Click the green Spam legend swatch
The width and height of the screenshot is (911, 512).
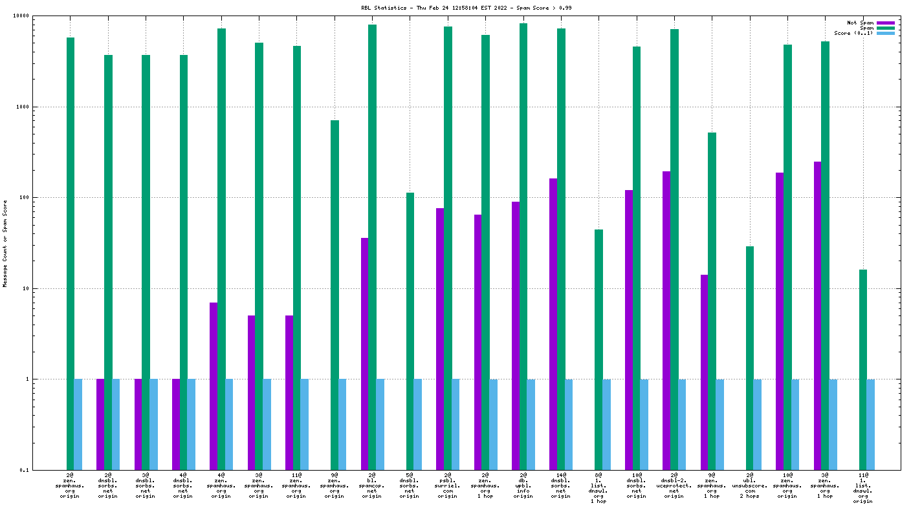[x=886, y=28]
